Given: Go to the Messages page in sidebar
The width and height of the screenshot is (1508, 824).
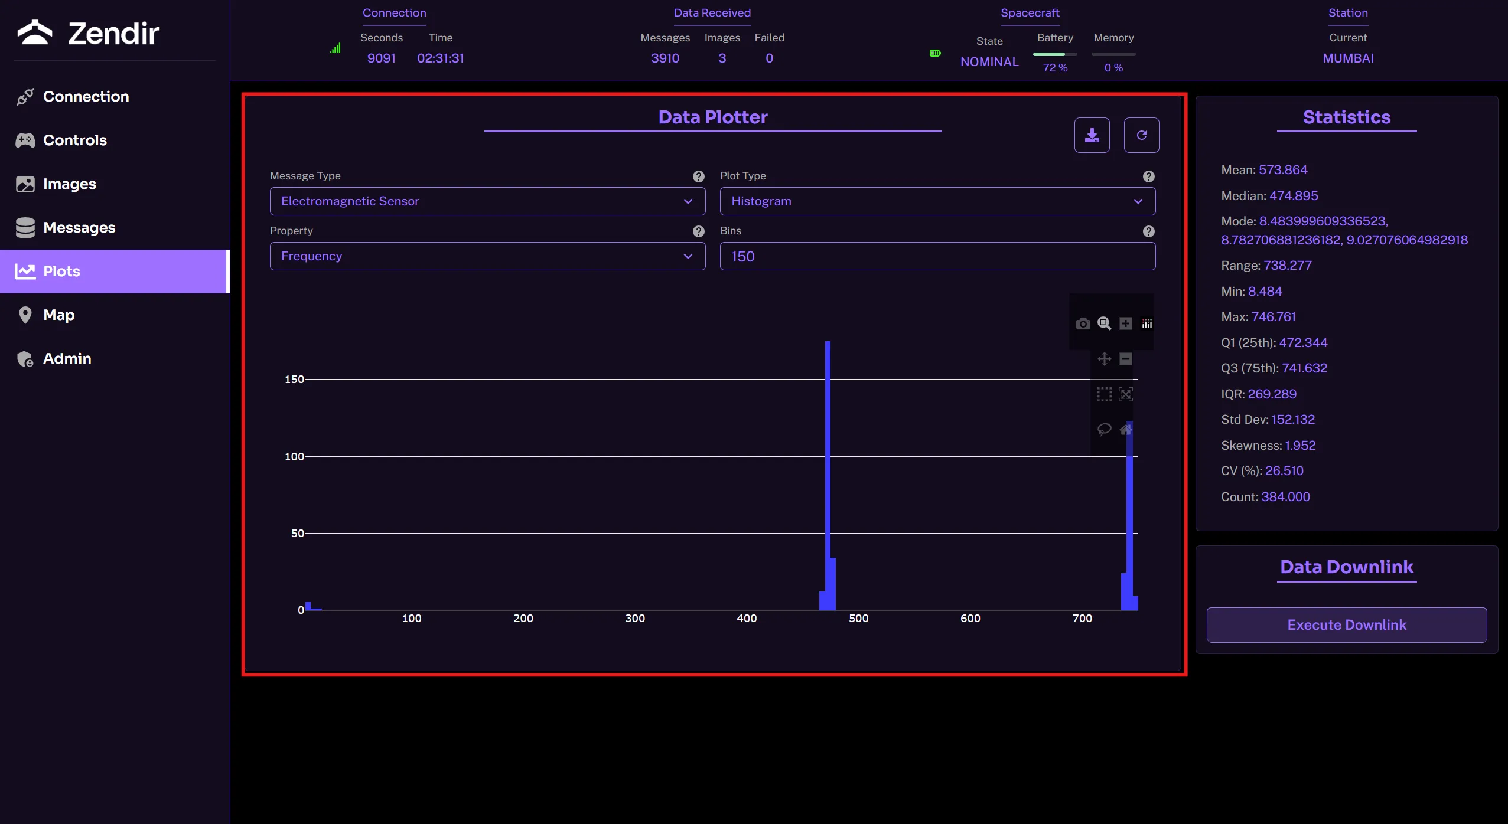Looking at the screenshot, I should [x=79, y=228].
